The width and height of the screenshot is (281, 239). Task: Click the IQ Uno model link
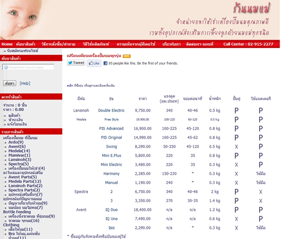point(112,219)
